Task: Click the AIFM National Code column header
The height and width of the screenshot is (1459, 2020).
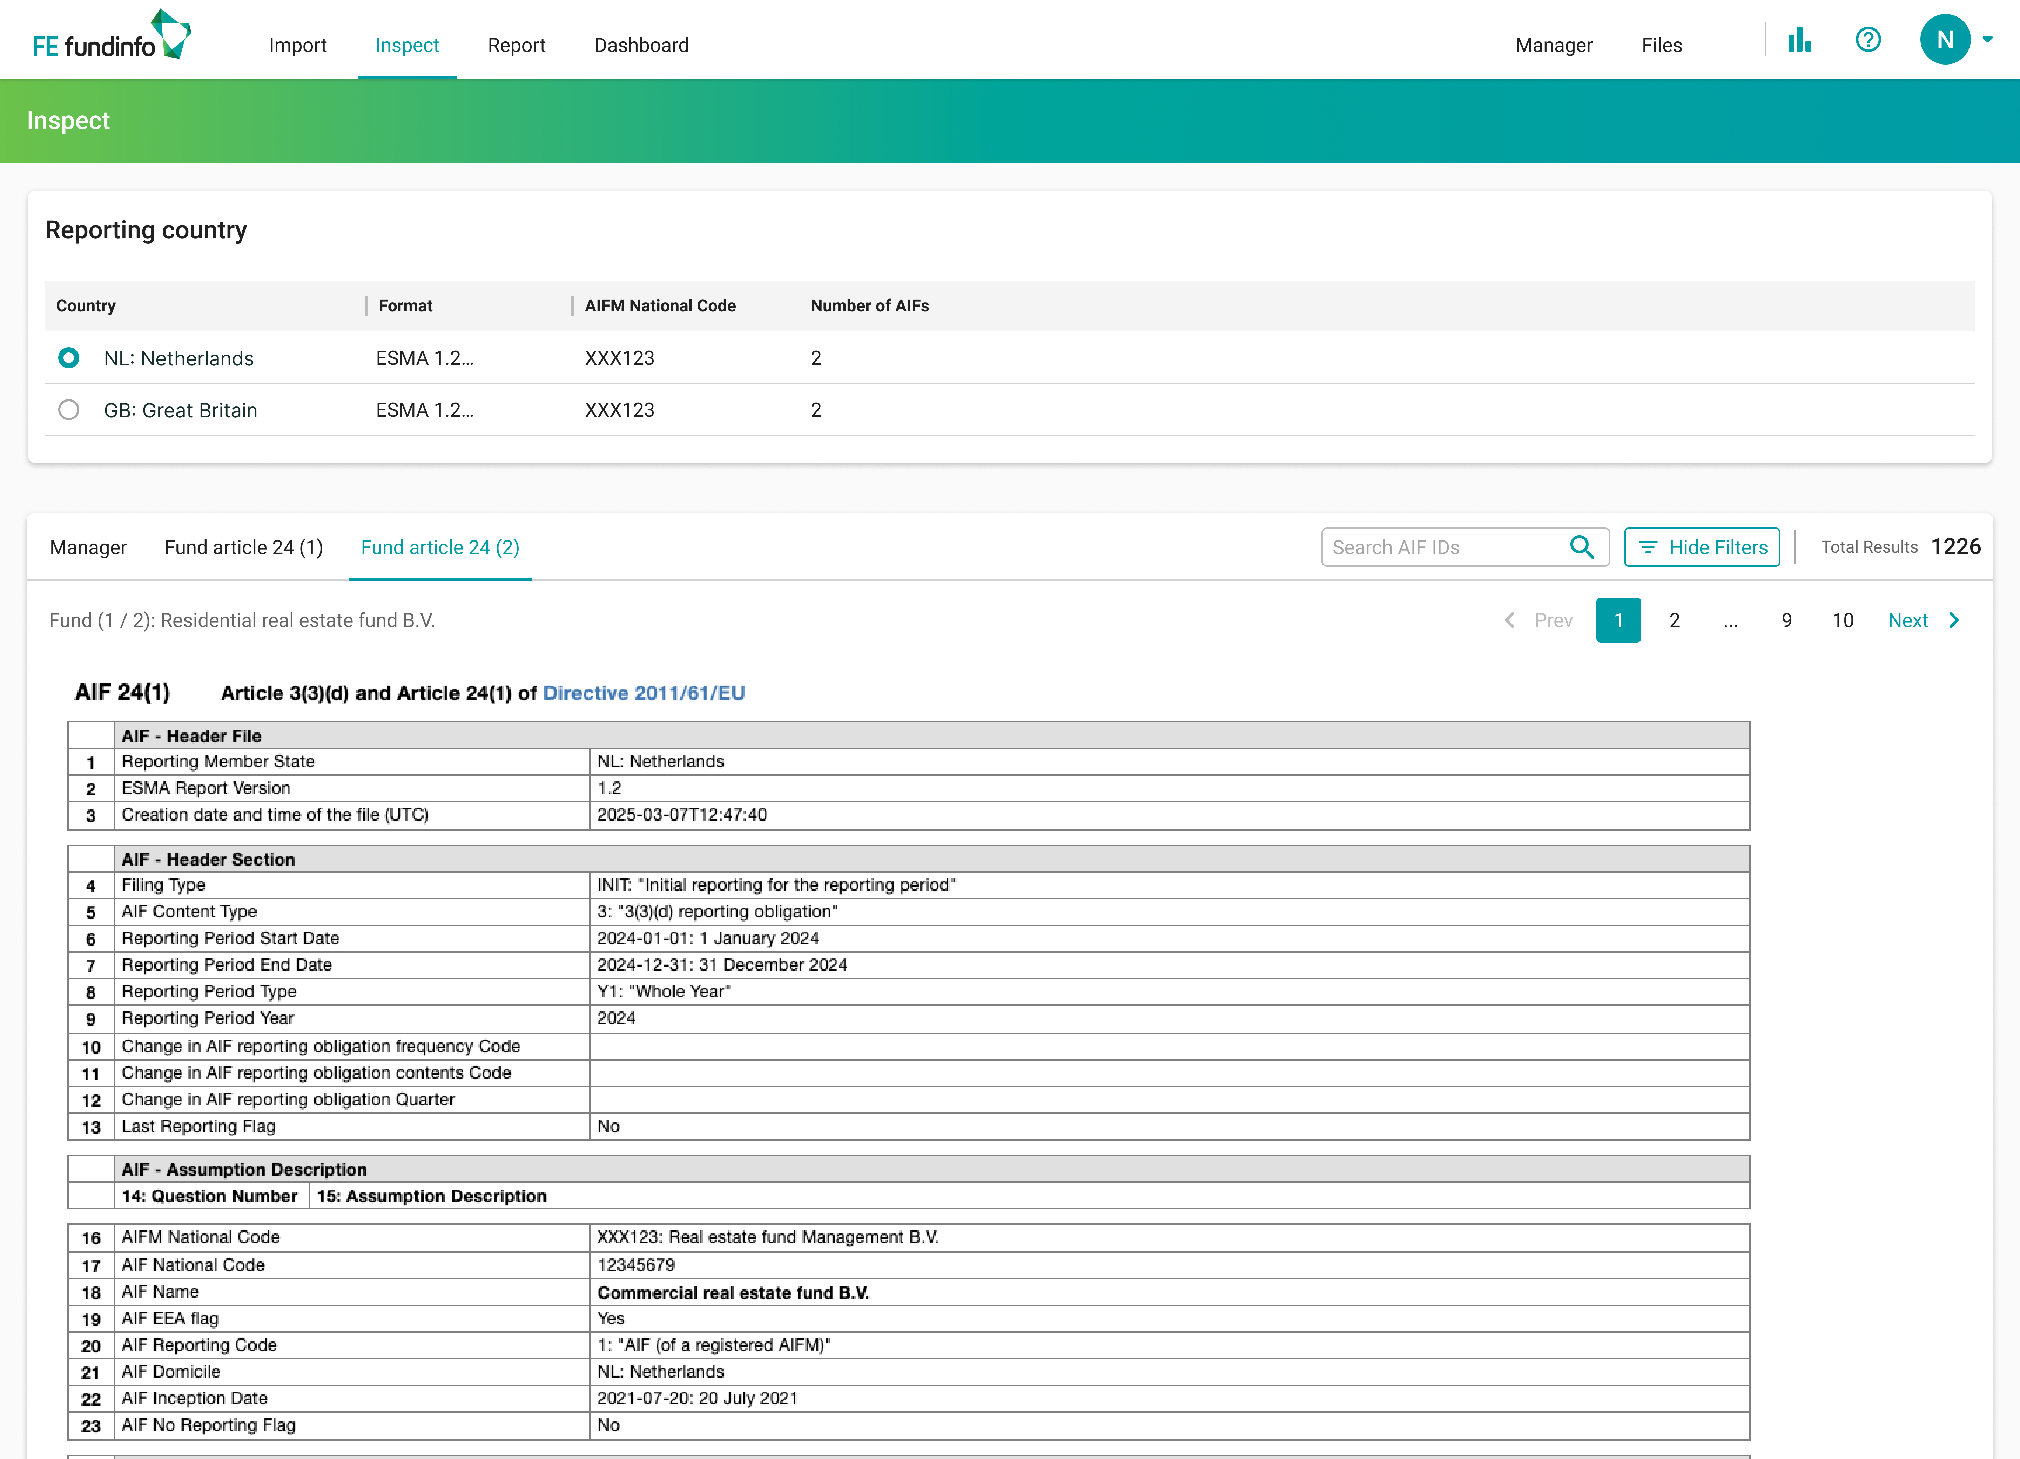Action: [x=660, y=305]
